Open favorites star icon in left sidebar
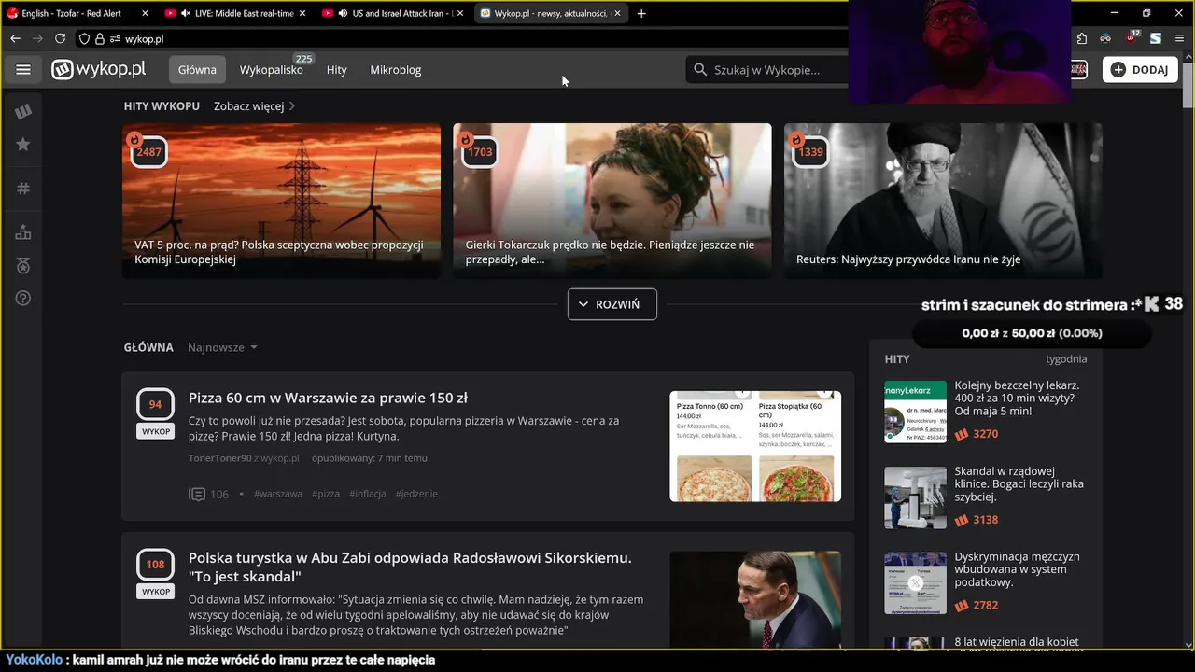 [x=23, y=144]
